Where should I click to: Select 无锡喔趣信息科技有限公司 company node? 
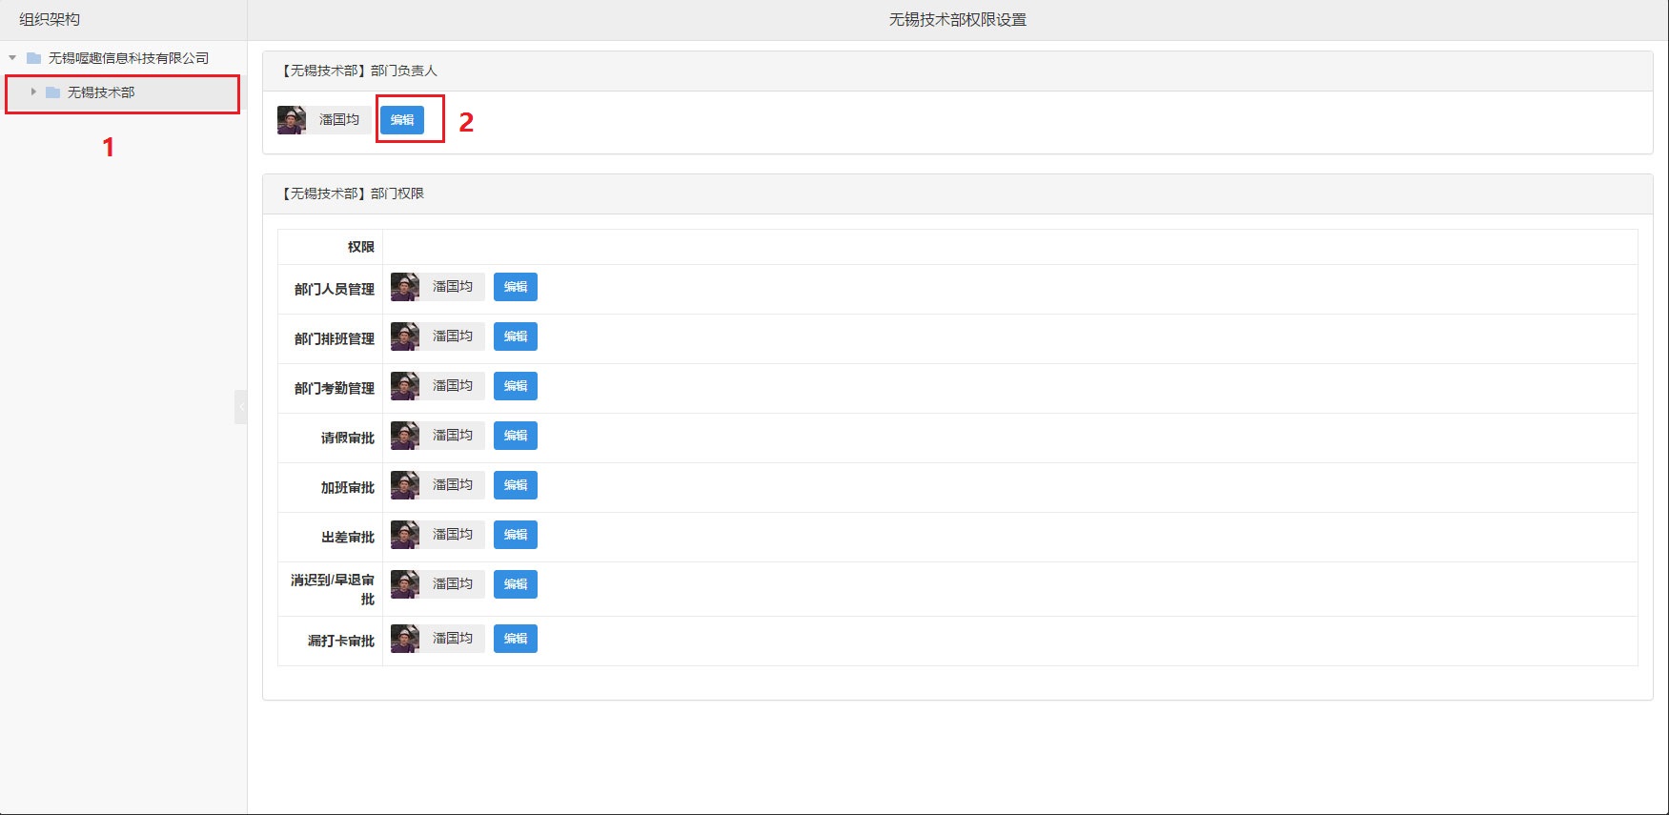(129, 58)
